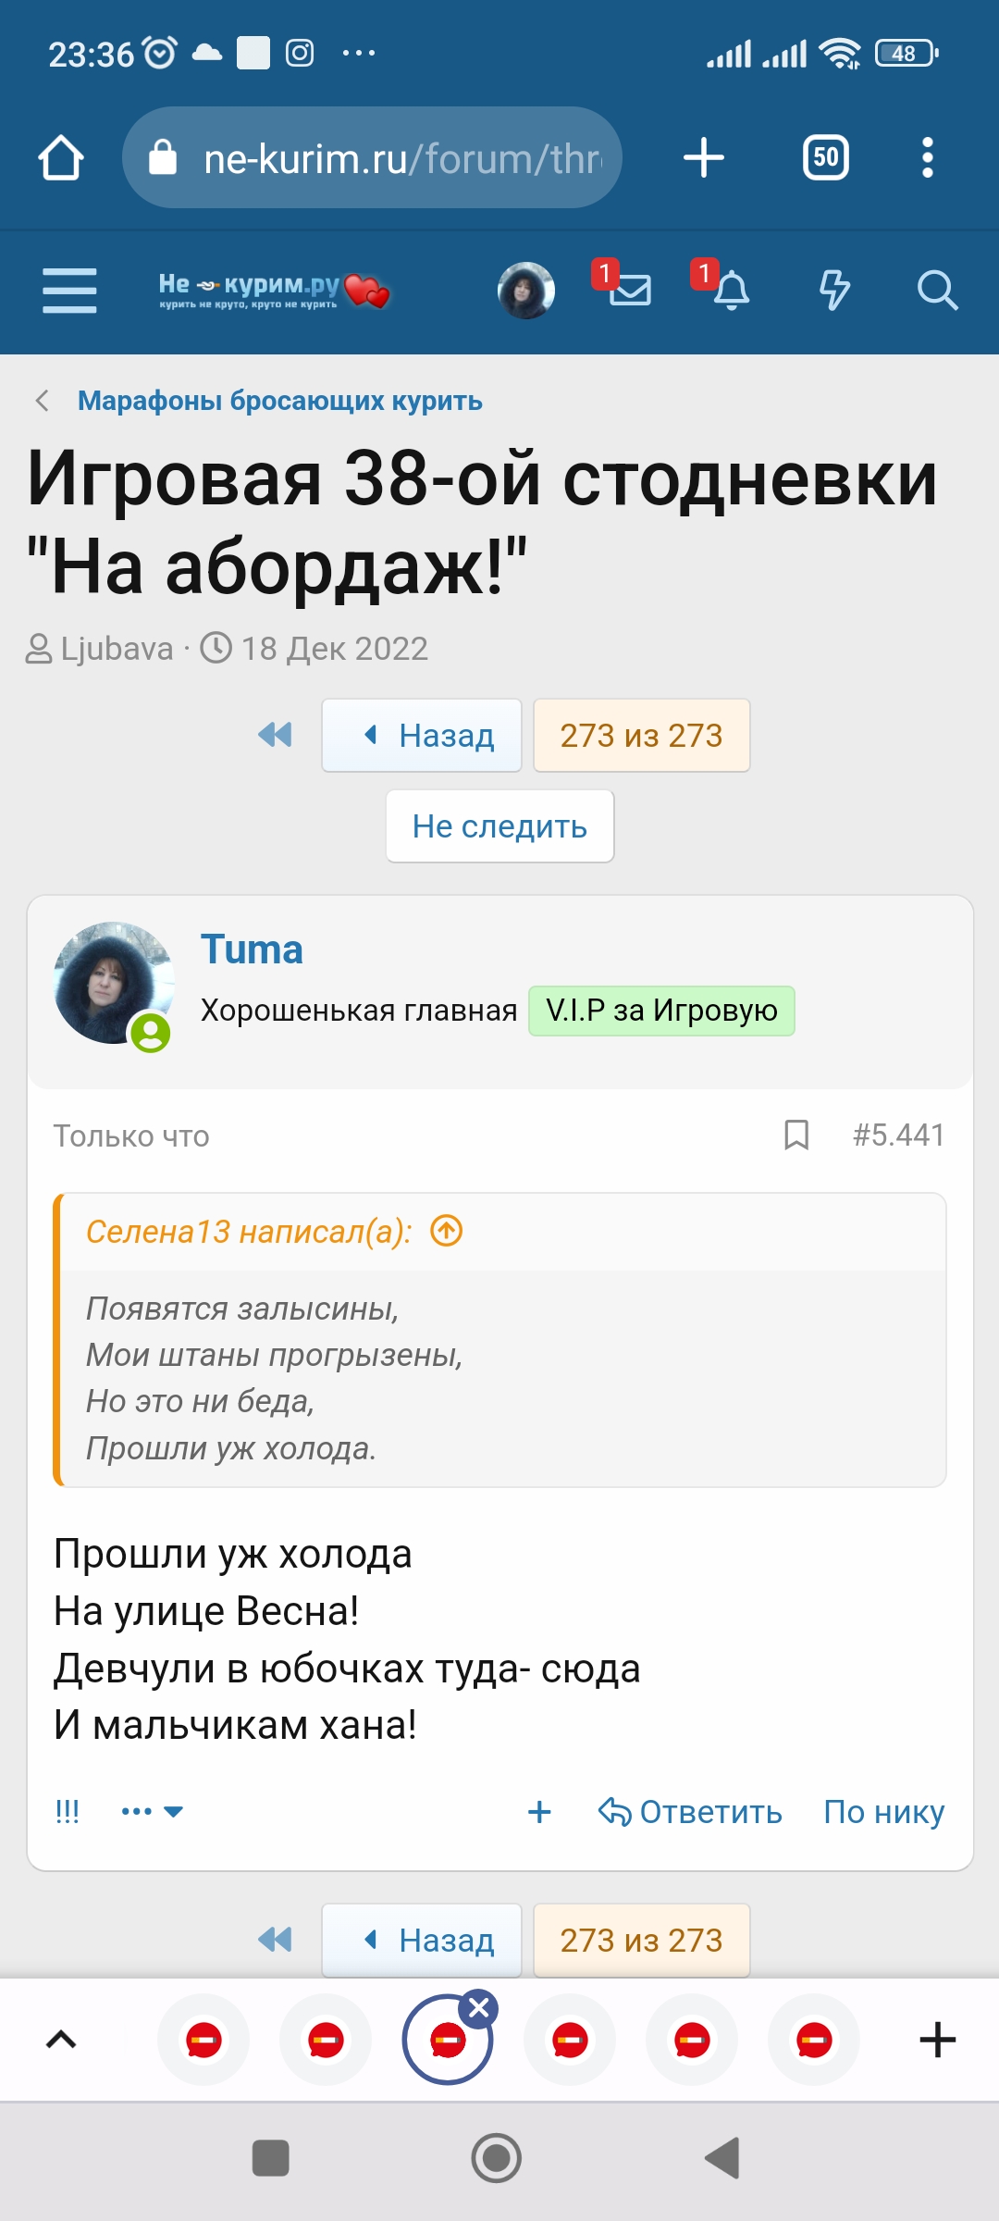Expand the post's more options dropdown

click(x=153, y=1812)
